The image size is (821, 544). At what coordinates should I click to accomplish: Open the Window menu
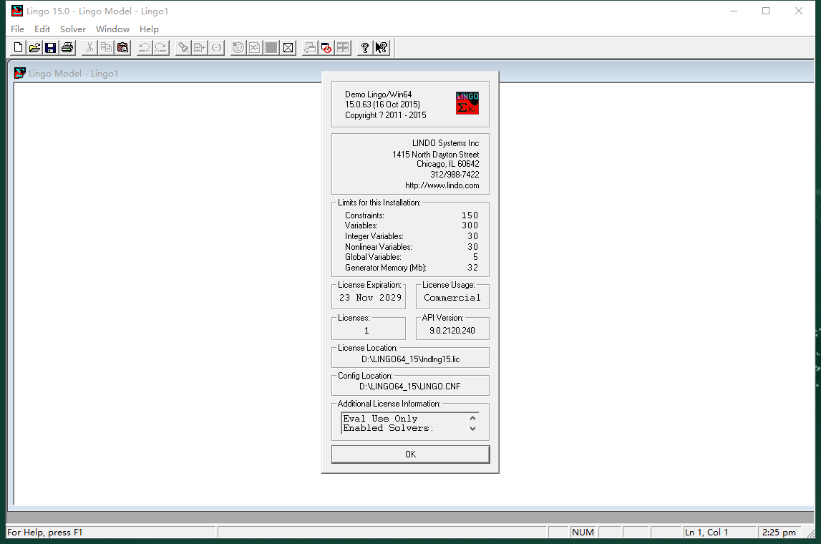(112, 29)
